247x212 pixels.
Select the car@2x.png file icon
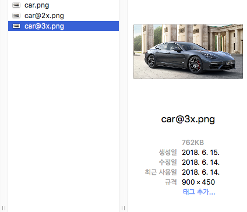coord(16,16)
